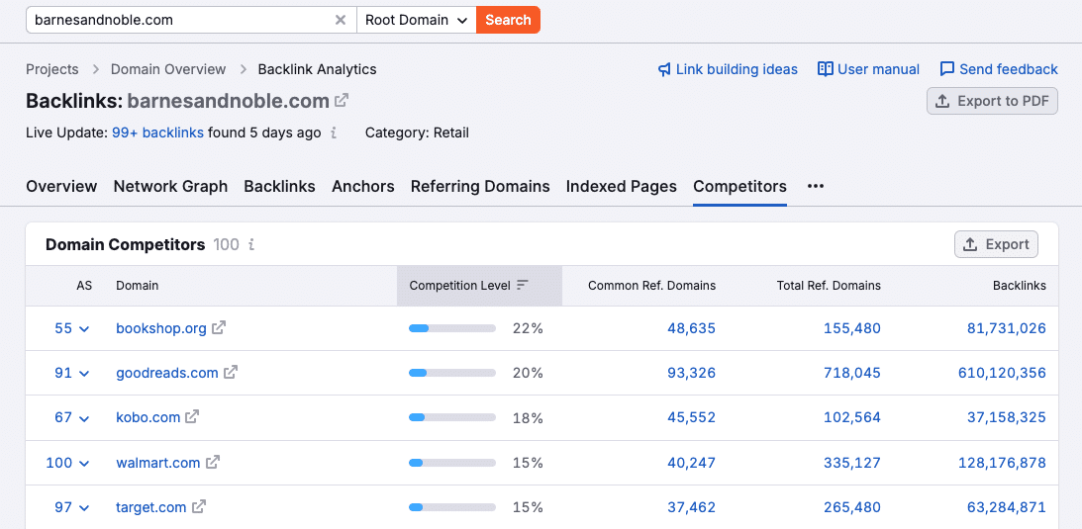Expand AS 67 chevron for kobo.com
Screen dimensions: 1082x529
tap(84, 418)
